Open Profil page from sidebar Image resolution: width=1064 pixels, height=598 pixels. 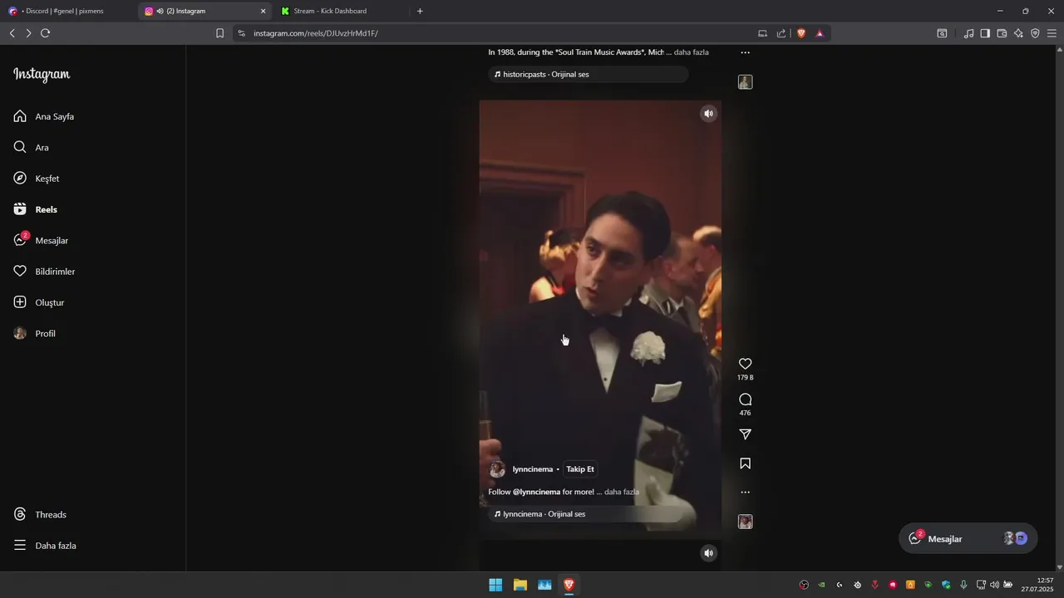pyautogui.click(x=35, y=333)
